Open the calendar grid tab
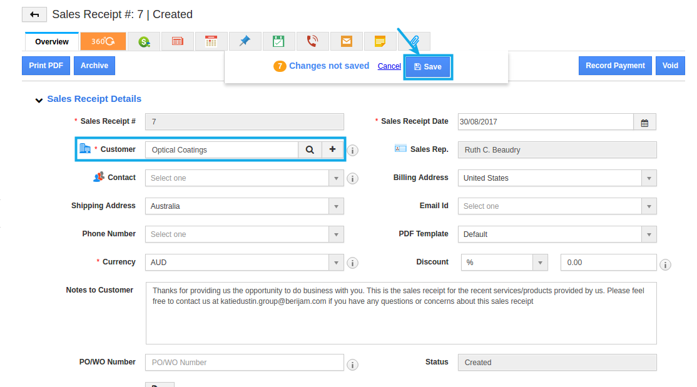 coord(211,41)
